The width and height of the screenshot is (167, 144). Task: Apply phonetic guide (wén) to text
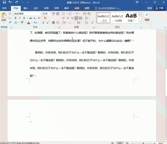(53, 14)
